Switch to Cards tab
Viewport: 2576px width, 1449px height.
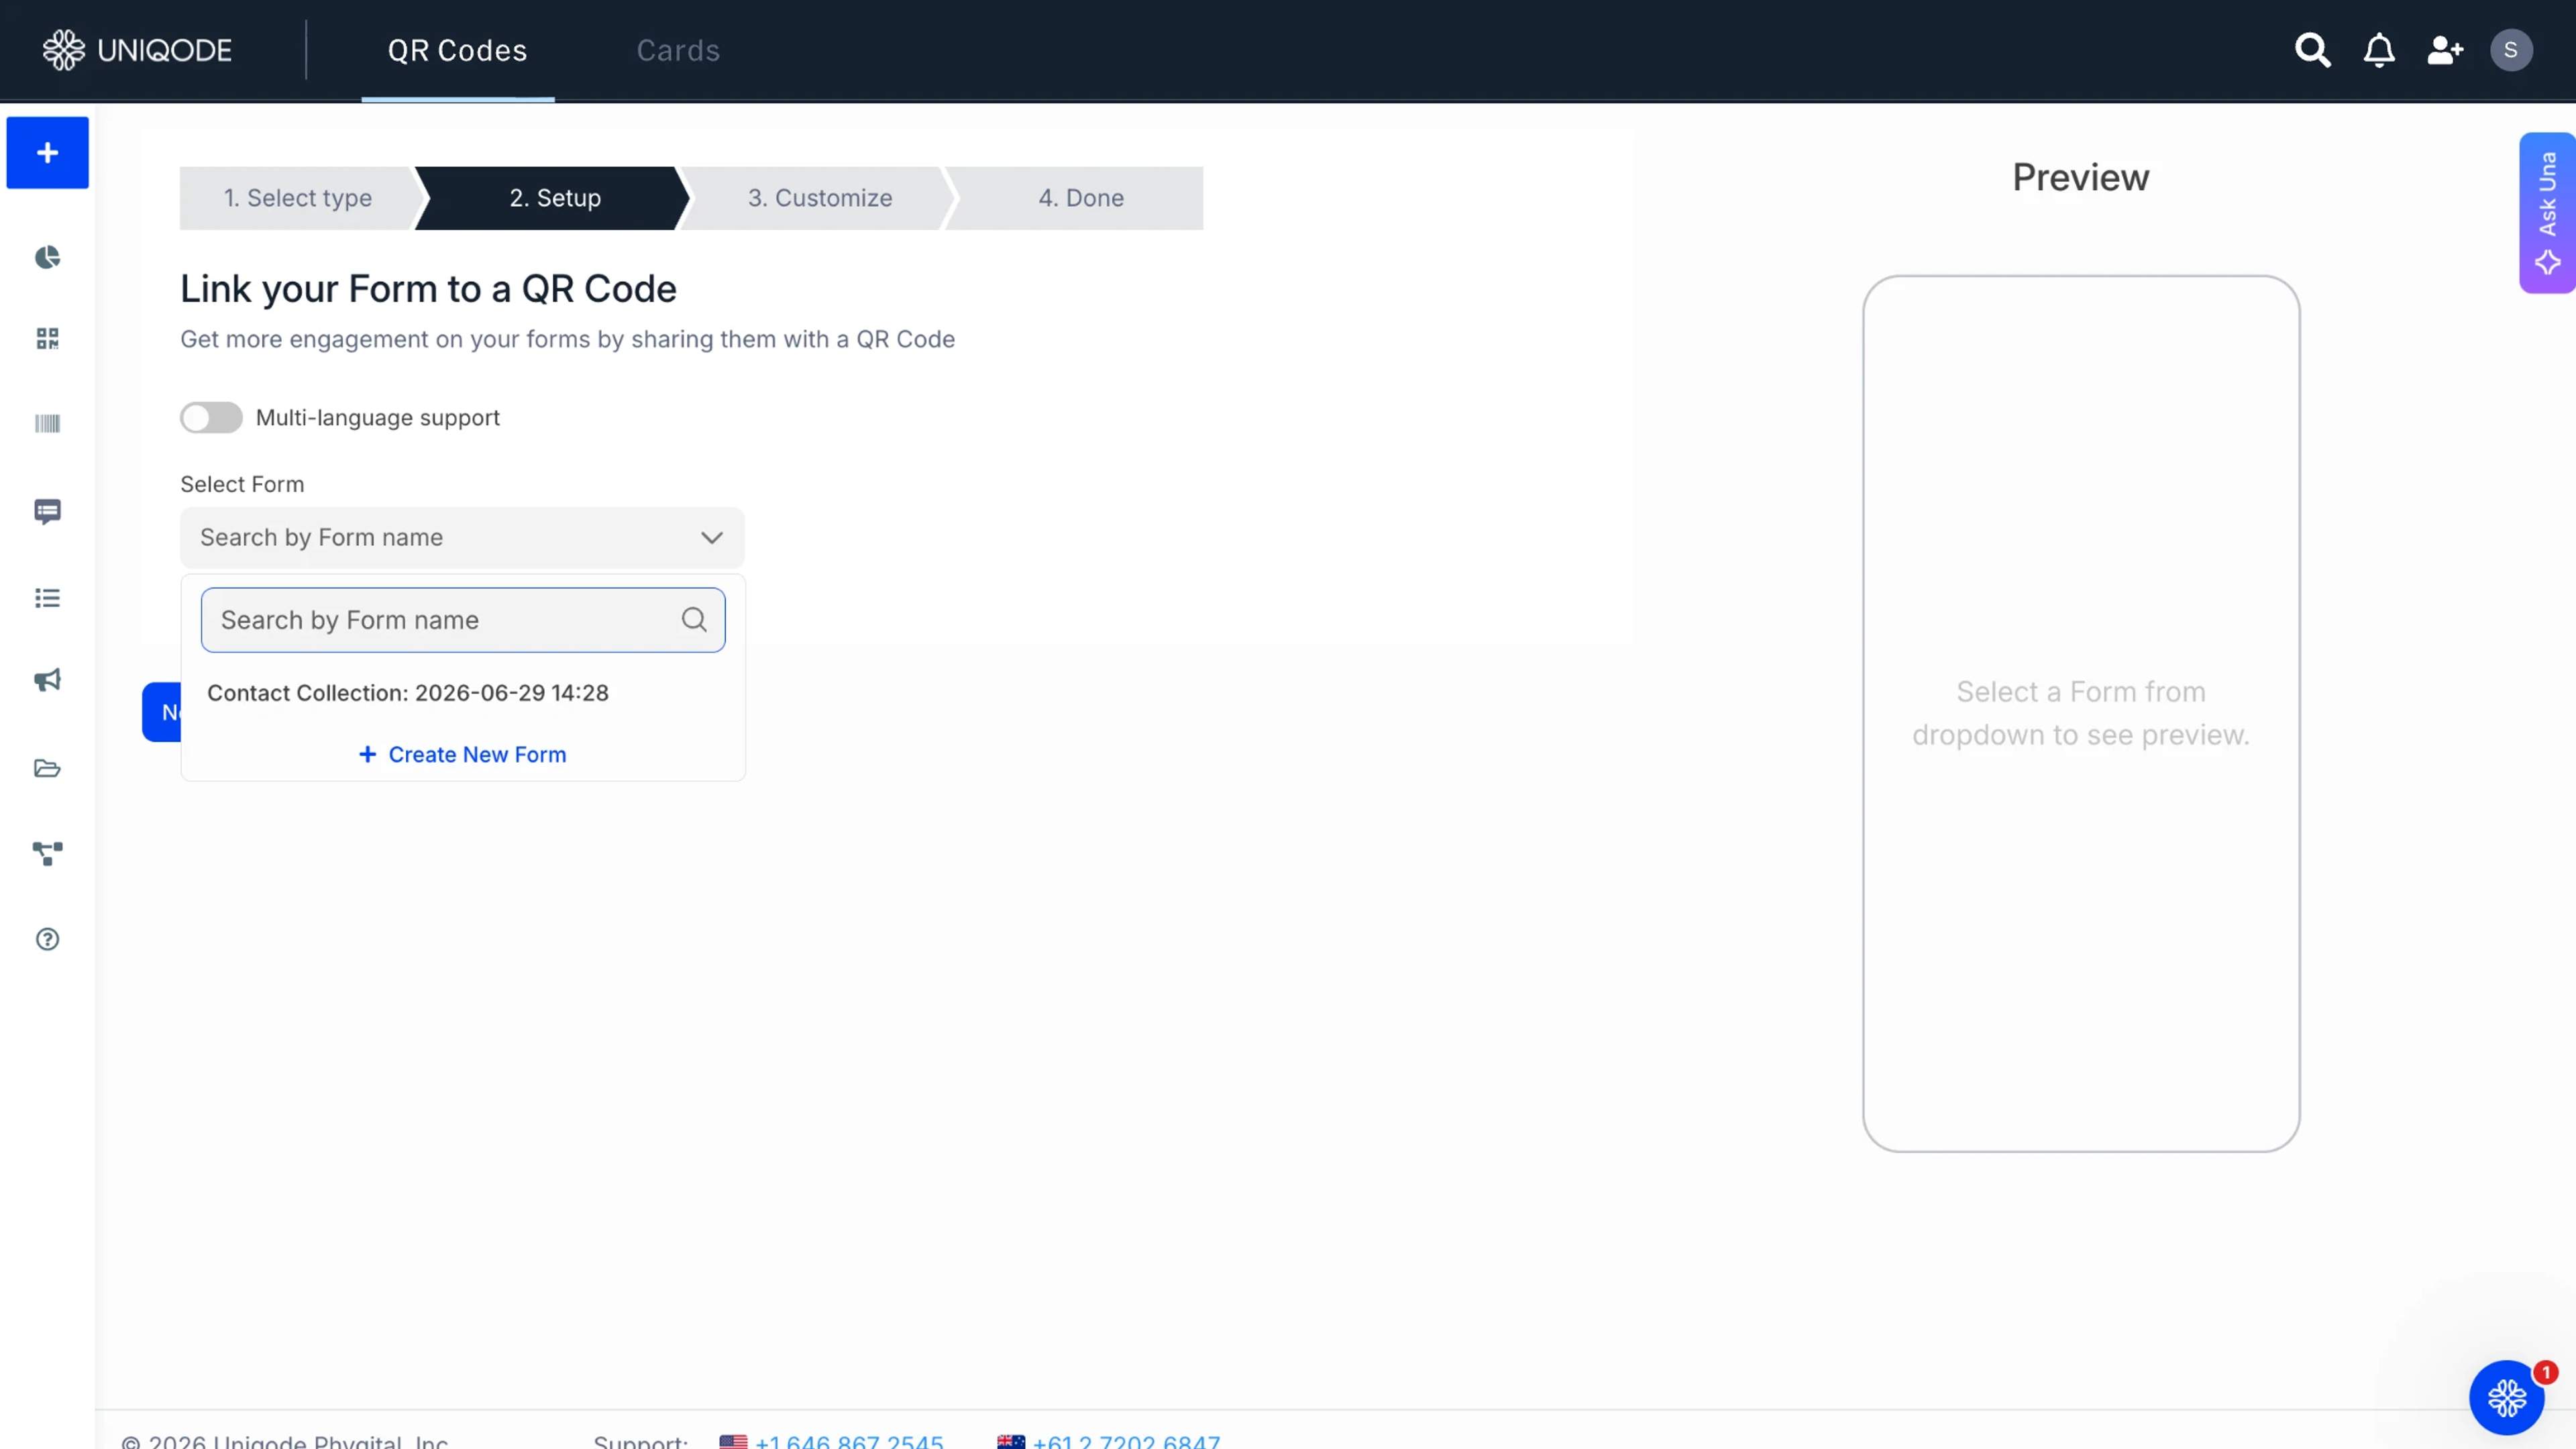(678, 50)
